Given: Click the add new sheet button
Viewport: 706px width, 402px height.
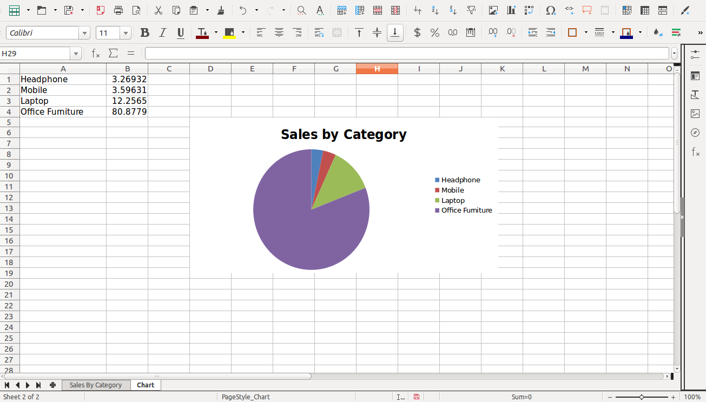Looking at the screenshot, I should point(52,385).
